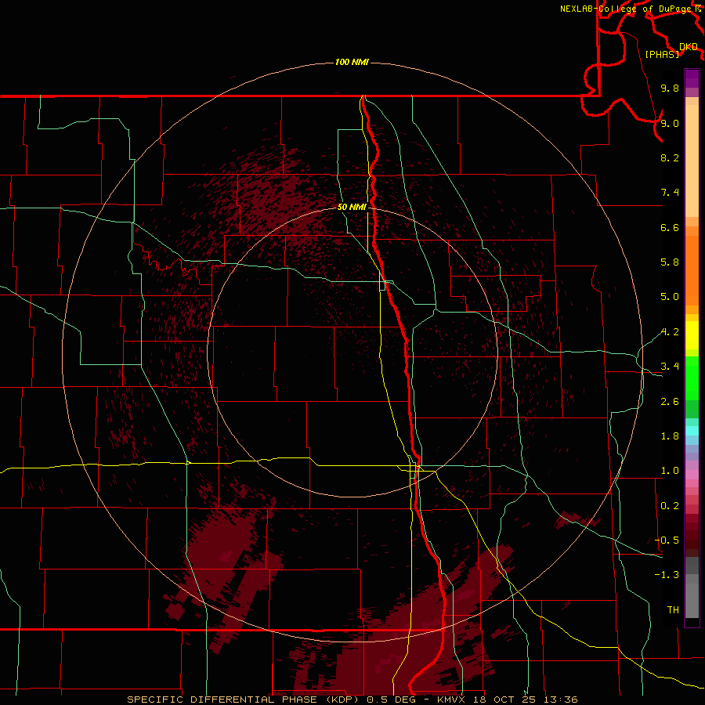Click the [PHAS] label above the color scale
705x705 pixels.
pyautogui.click(x=662, y=54)
